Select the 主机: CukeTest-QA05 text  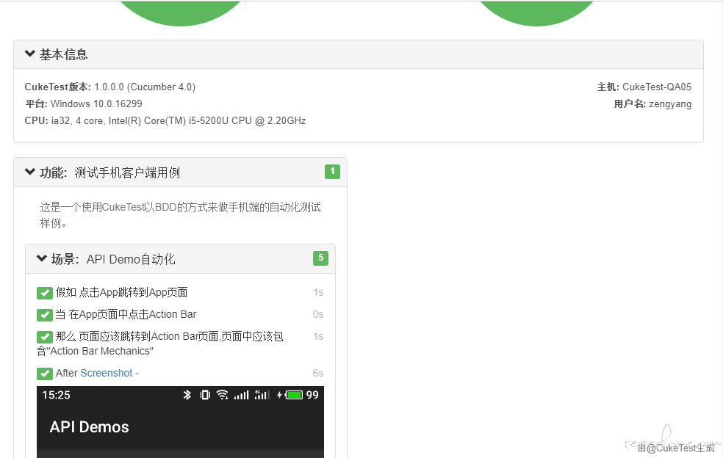point(644,87)
